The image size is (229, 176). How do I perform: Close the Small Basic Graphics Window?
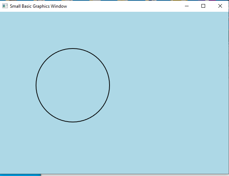[x=220, y=6]
